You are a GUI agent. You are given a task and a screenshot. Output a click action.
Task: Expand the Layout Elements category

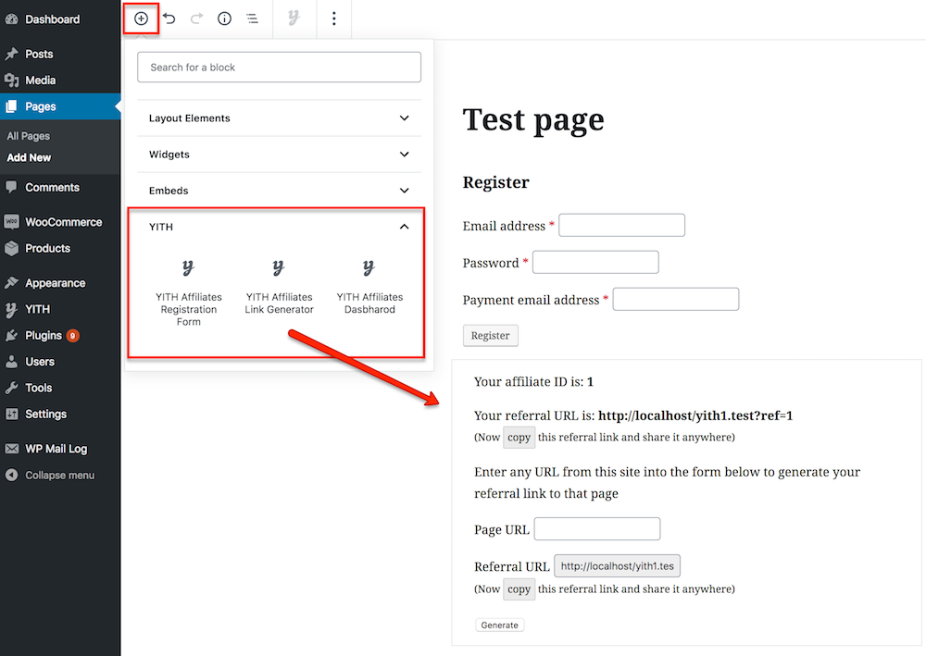point(279,118)
